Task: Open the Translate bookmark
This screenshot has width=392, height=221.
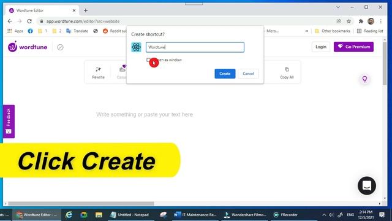Action: click(x=77, y=31)
